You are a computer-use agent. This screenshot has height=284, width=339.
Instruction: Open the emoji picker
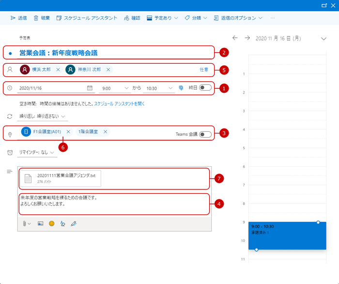click(51, 224)
